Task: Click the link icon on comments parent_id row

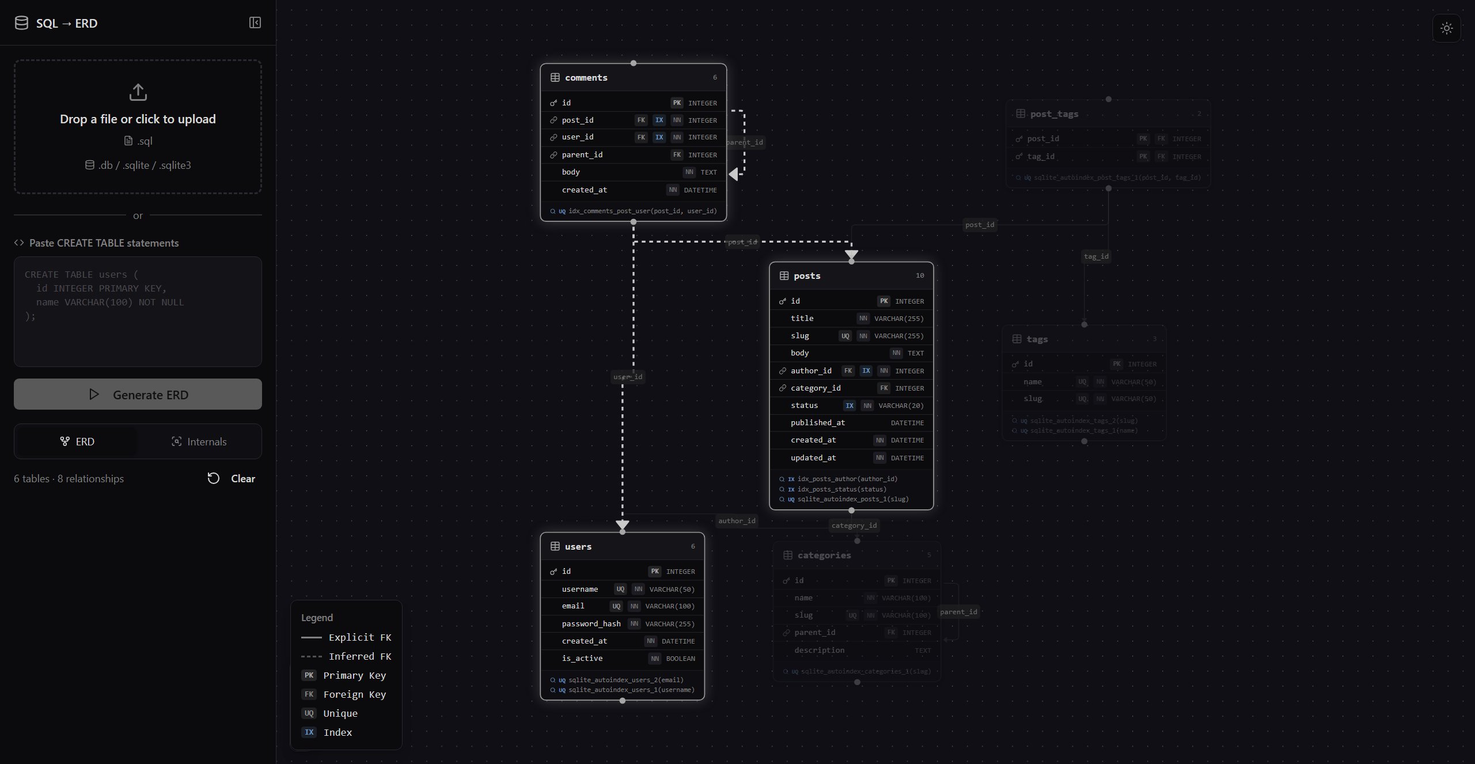Action: coord(553,154)
